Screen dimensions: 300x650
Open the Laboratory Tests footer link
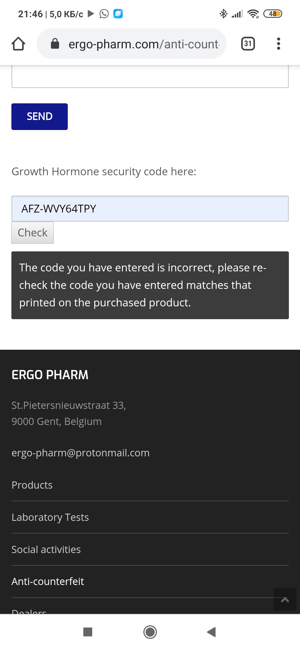click(x=50, y=517)
